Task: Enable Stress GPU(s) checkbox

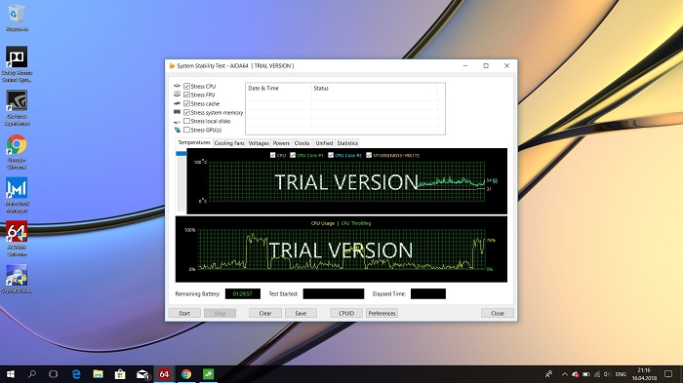Action: [187, 130]
